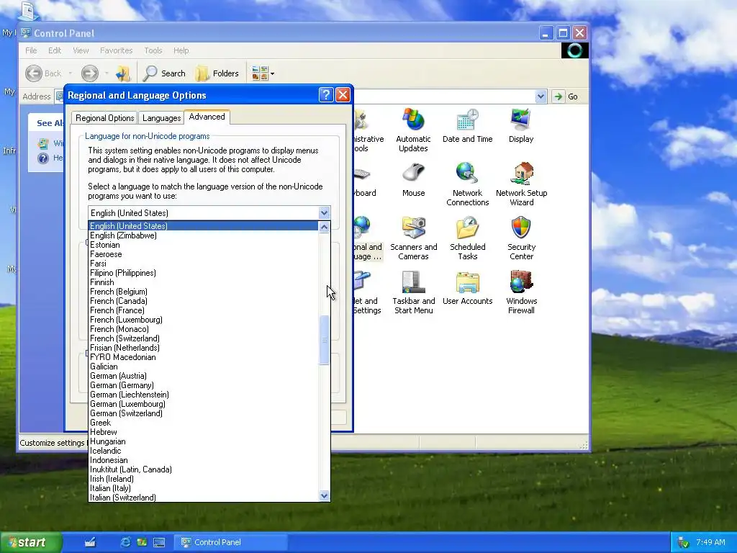This screenshot has height=553, width=737.
Task: Select French (Luxembourg) in the list
Action: click(204, 320)
